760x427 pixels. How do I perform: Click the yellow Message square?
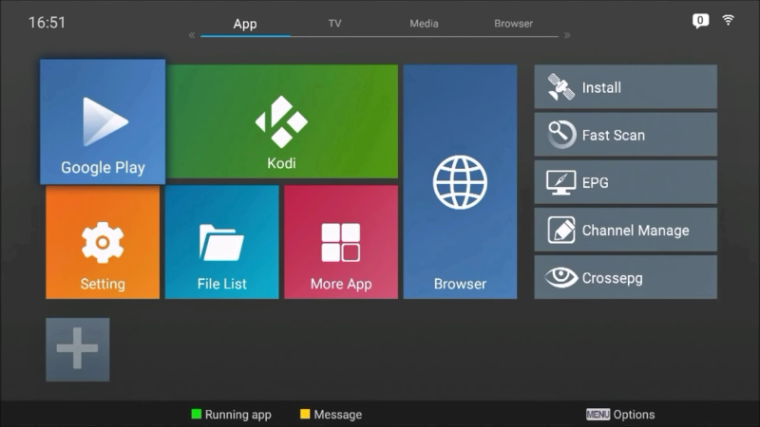[x=305, y=414]
